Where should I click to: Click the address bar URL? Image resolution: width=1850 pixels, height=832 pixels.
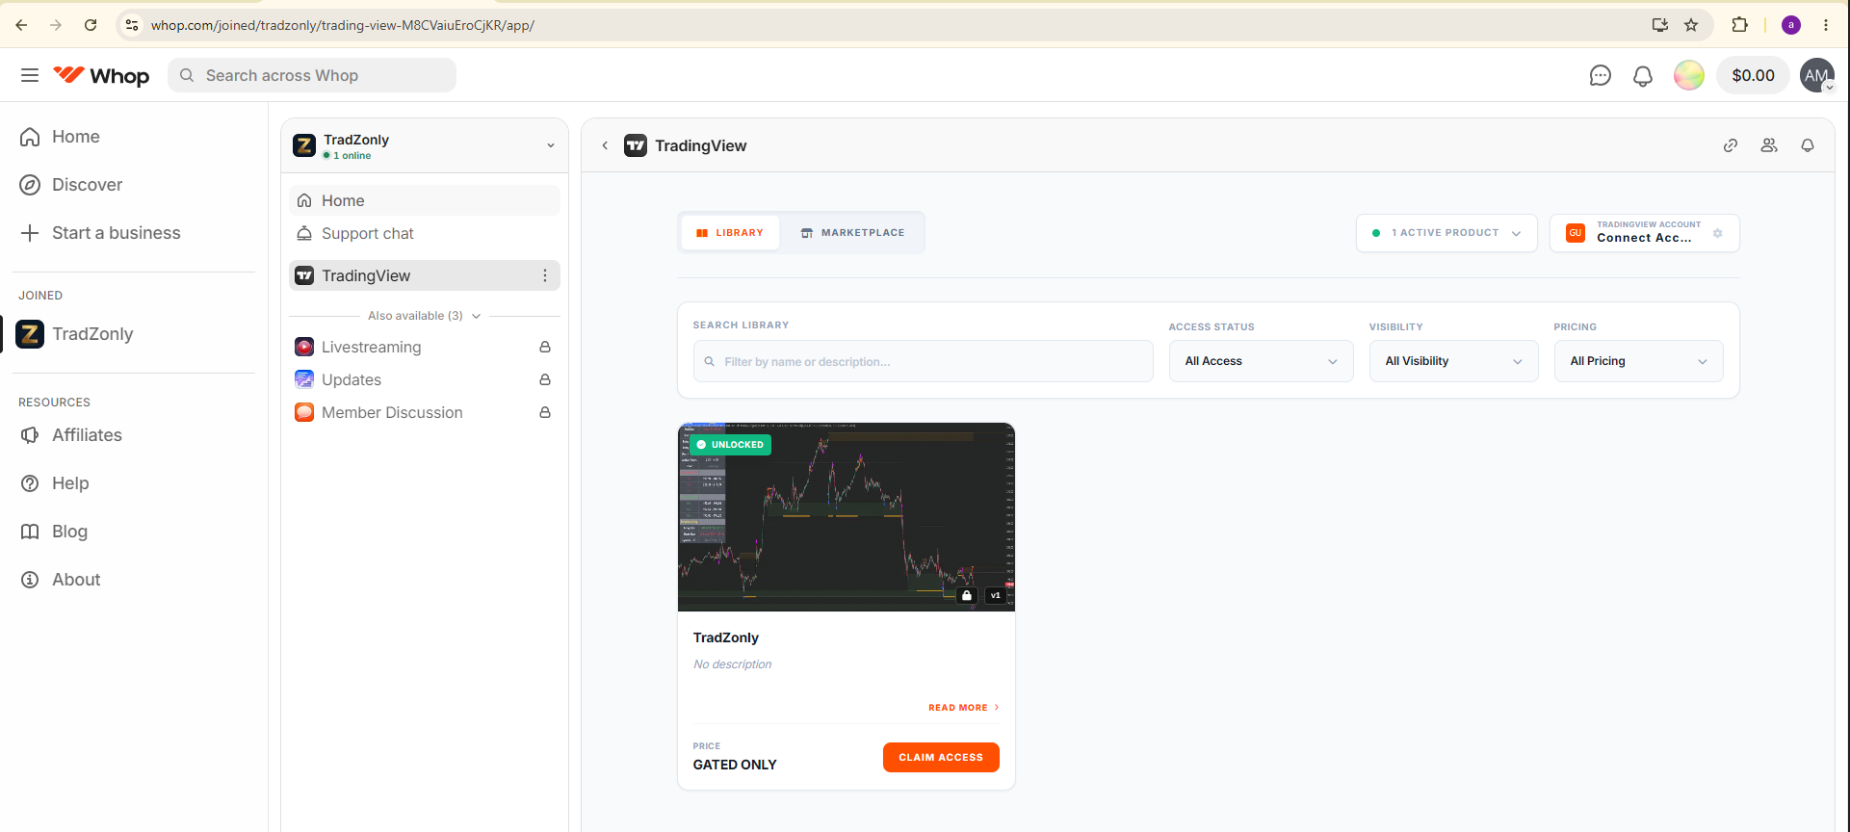tap(343, 25)
